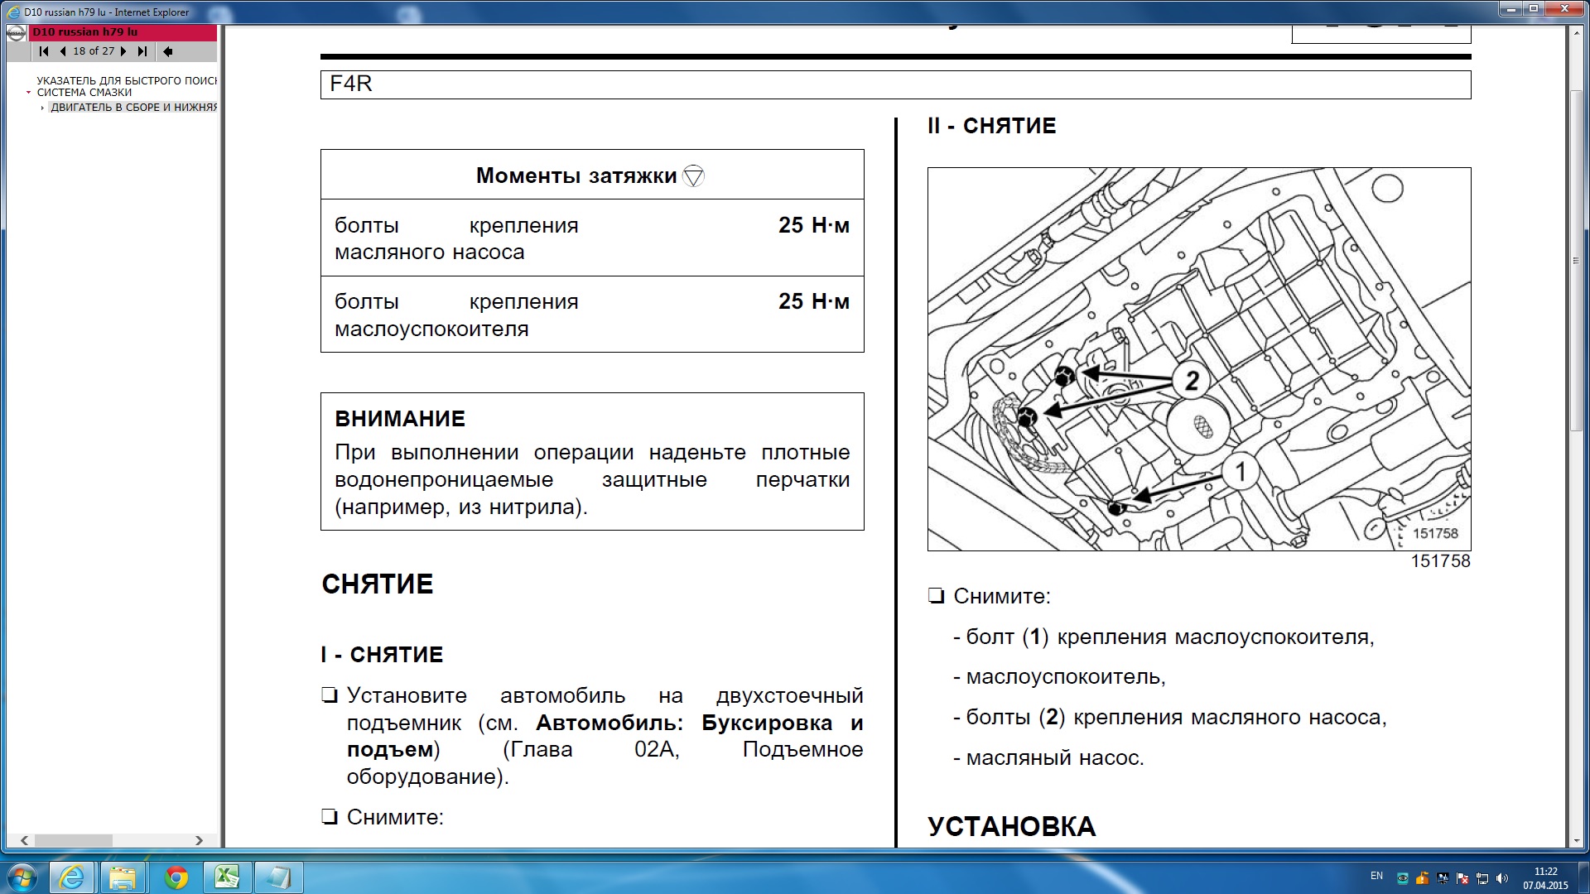Click the document vertical scrollbar thumb

[x=1576, y=261]
